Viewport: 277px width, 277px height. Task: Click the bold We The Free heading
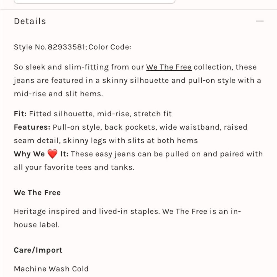coord(37,193)
